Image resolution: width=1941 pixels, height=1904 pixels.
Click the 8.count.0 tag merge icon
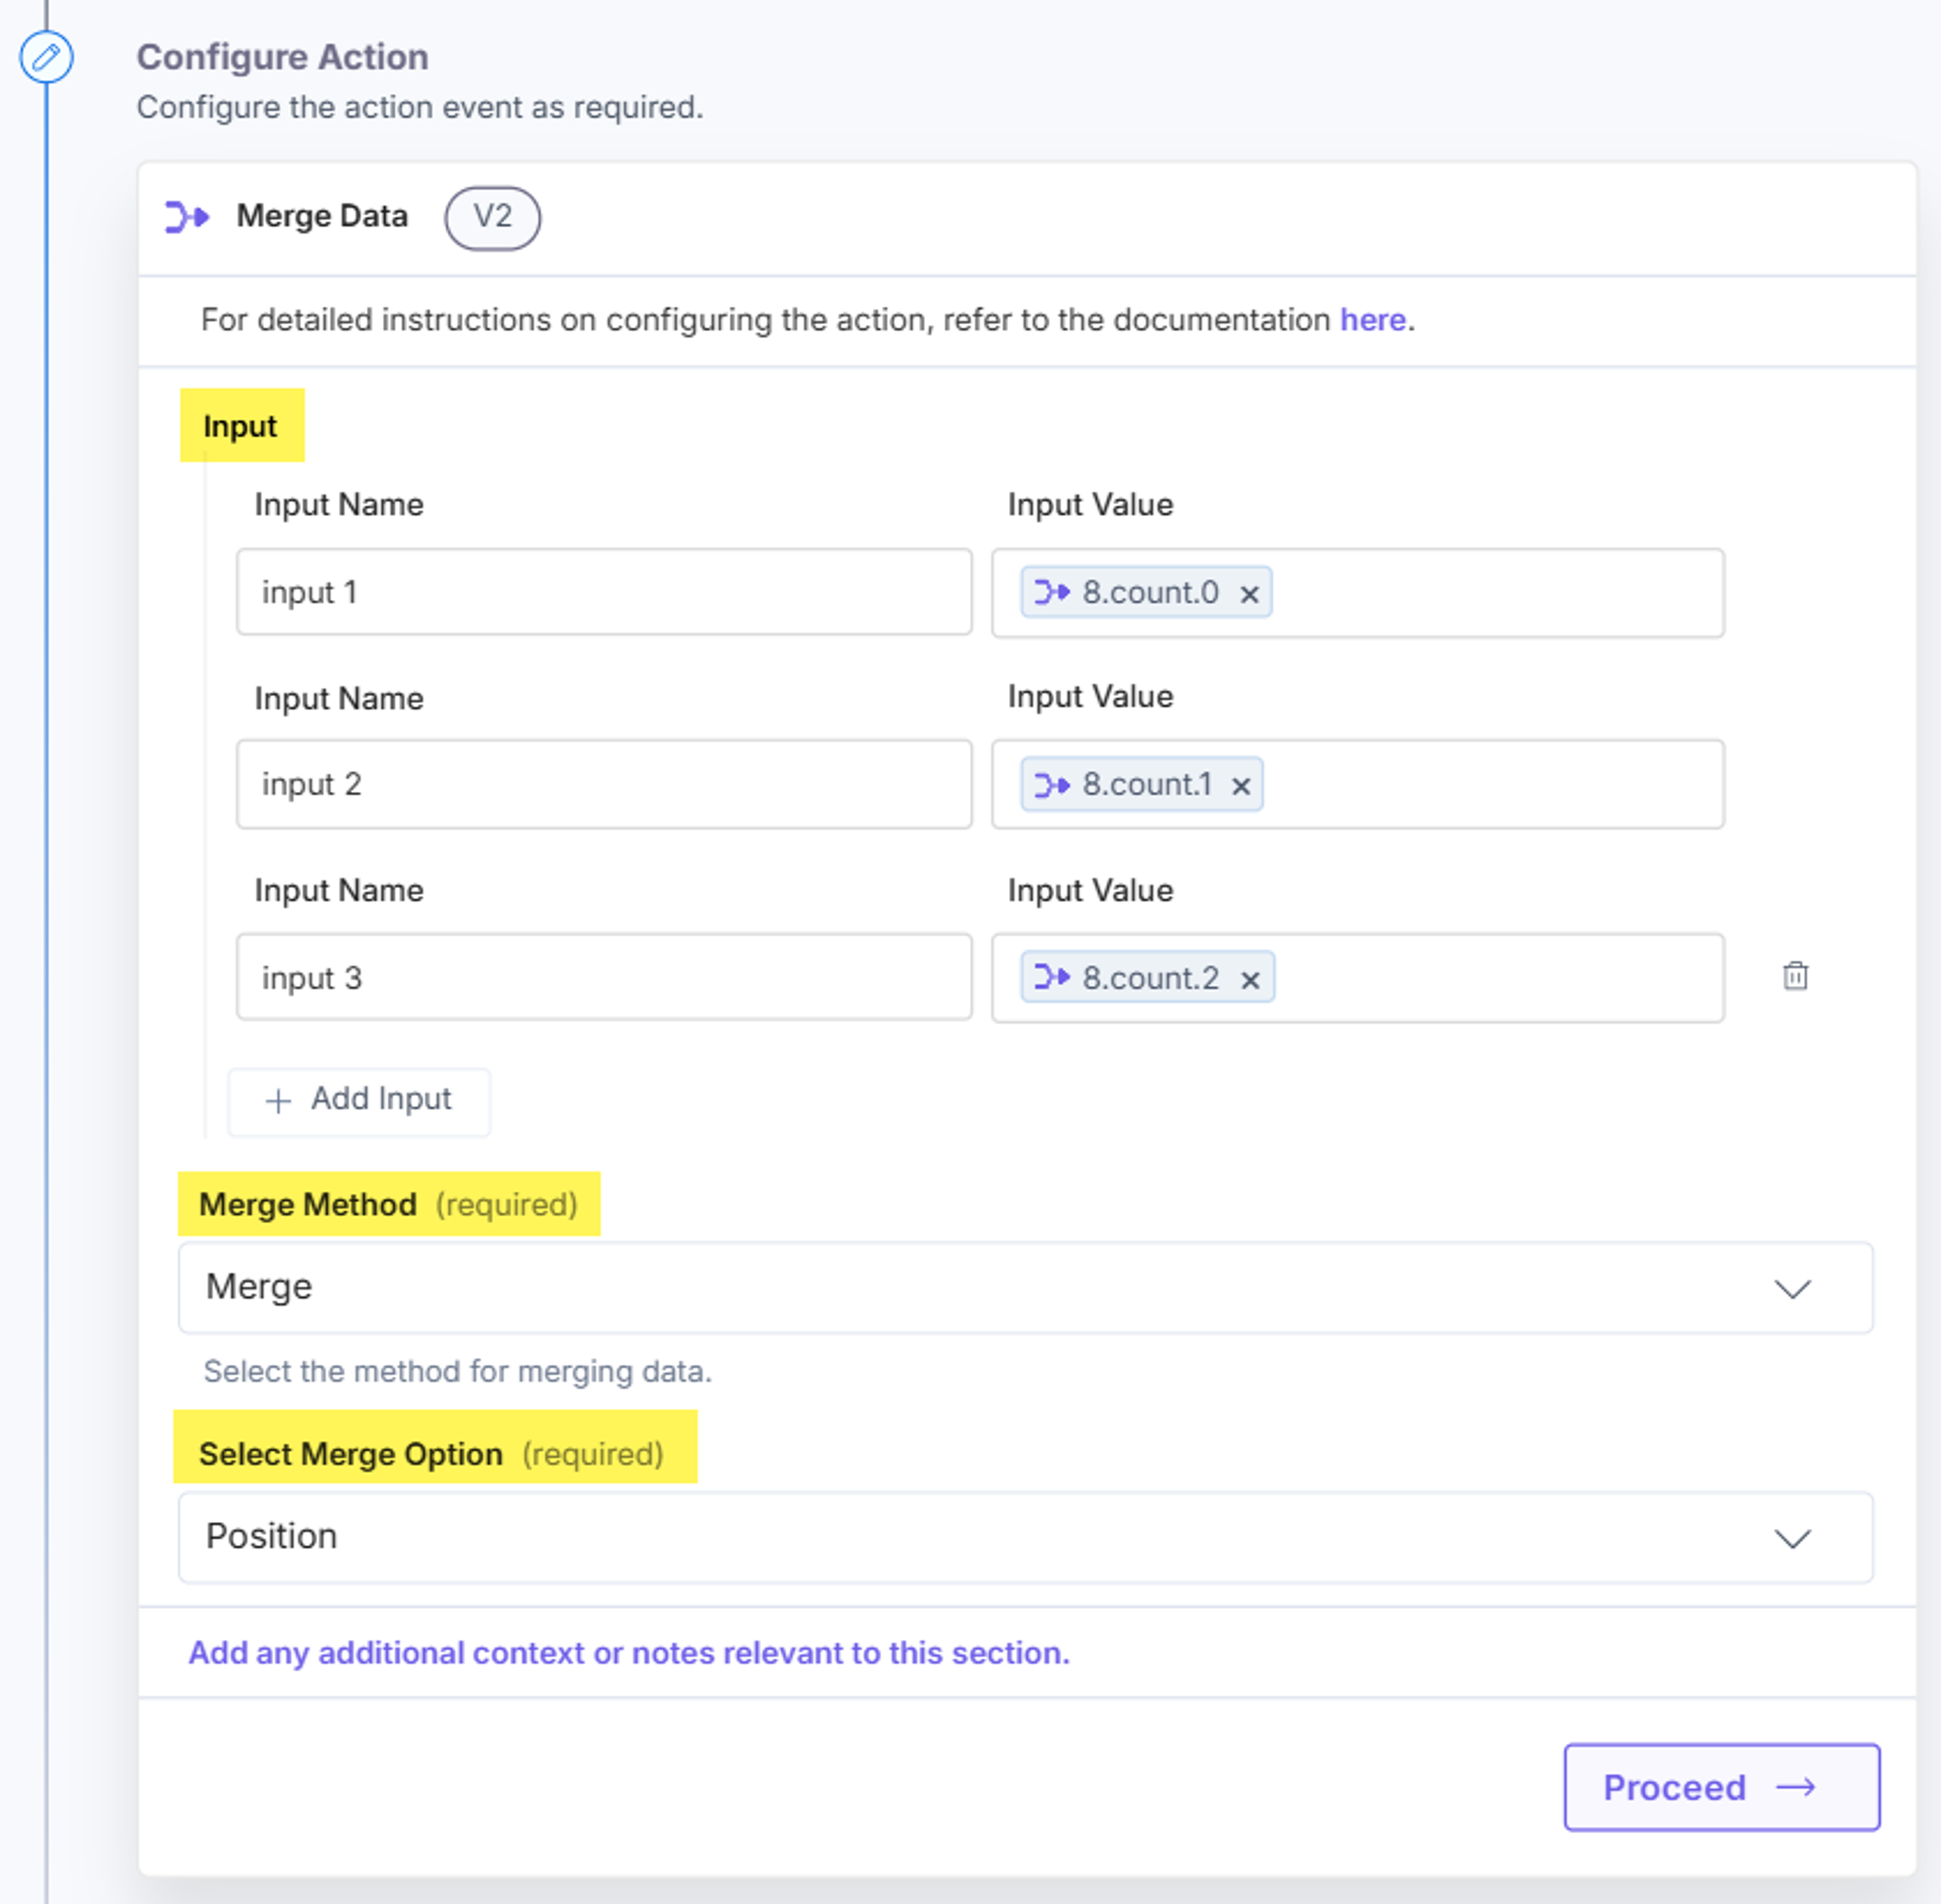pyautogui.click(x=1052, y=592)
